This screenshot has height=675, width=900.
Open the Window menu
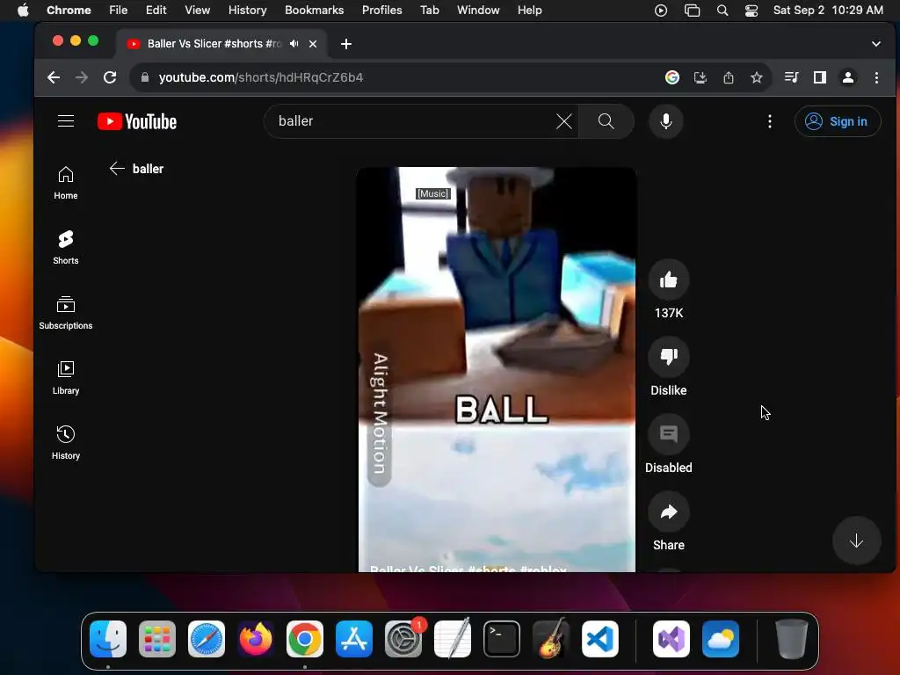pyautogui.click(x=478, y=11)
